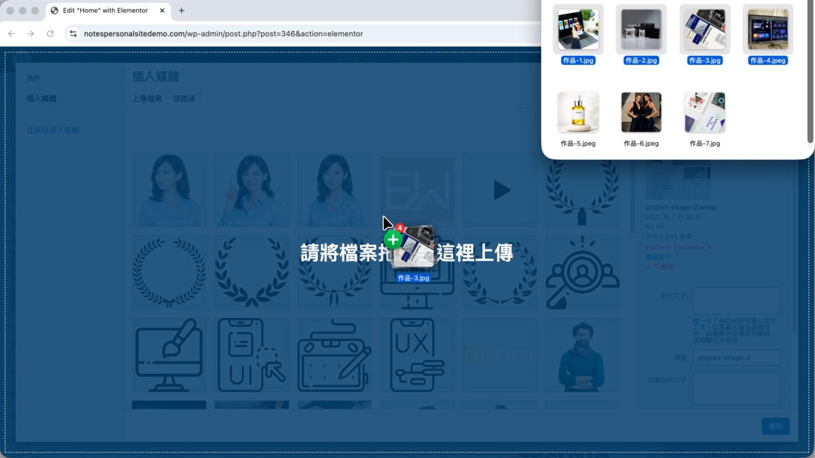Select the video play-button media thumbnail
This screenshot has height=458, width=815.
point(500,190)
